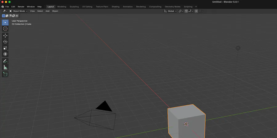The width and height of the screenshot is (277, 138).
Task: Click the Blender logo menu icon
Action: tap(2, 7)
